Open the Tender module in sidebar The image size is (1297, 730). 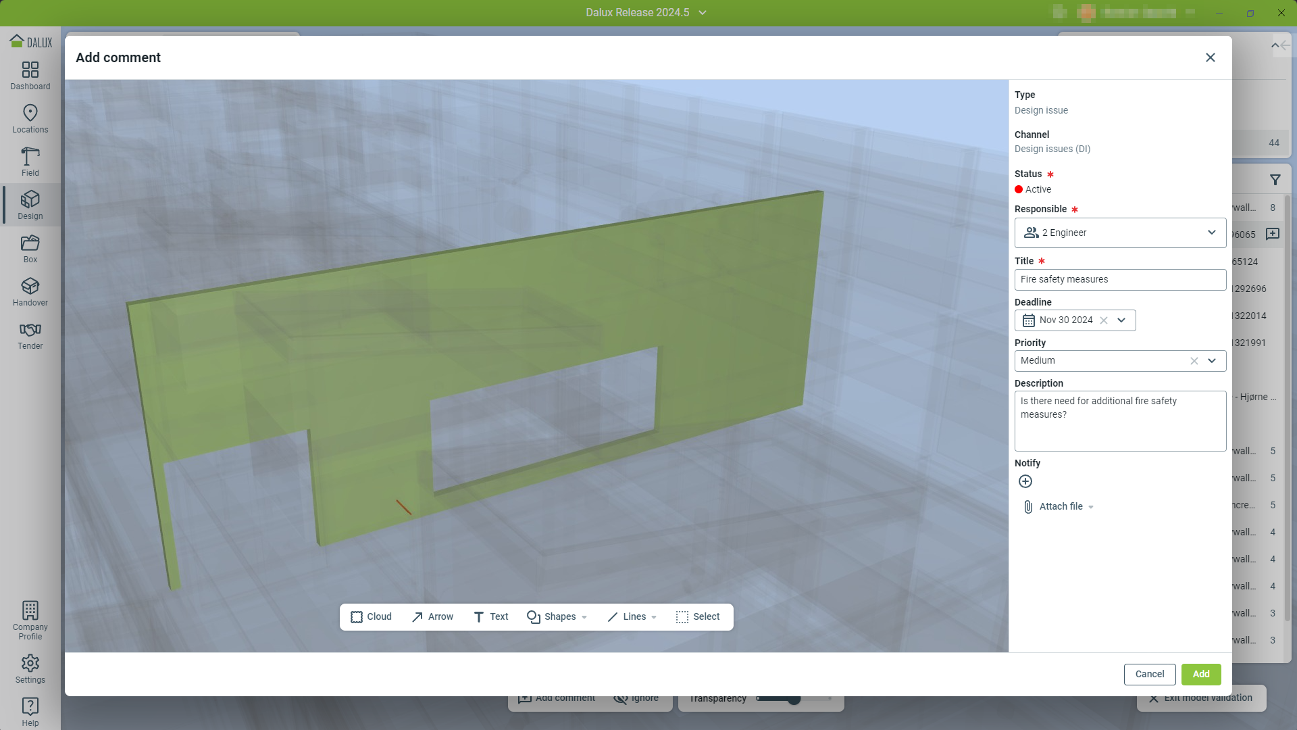tap(30, 335)
